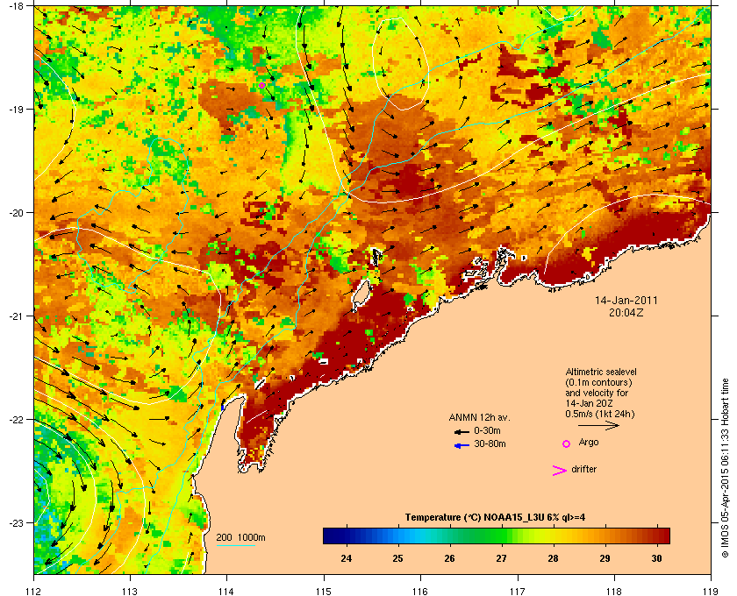The width and height of the screenshot is (737, 596).
Task: Click the longitude axis label 119
Action: pyautogui.click(x=712, y=591)
